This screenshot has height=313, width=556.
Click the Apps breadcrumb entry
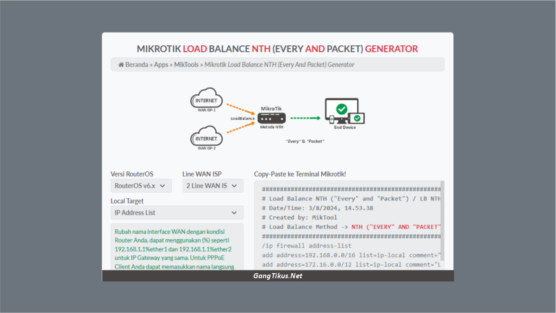point(161,64)
